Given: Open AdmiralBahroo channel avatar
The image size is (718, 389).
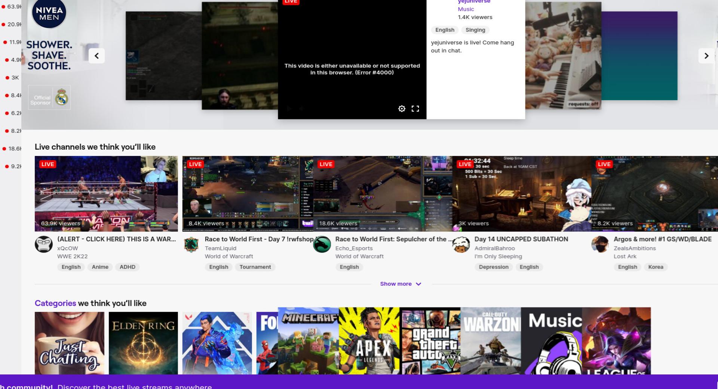Looking at the screenshot, I should click(461, 245).
